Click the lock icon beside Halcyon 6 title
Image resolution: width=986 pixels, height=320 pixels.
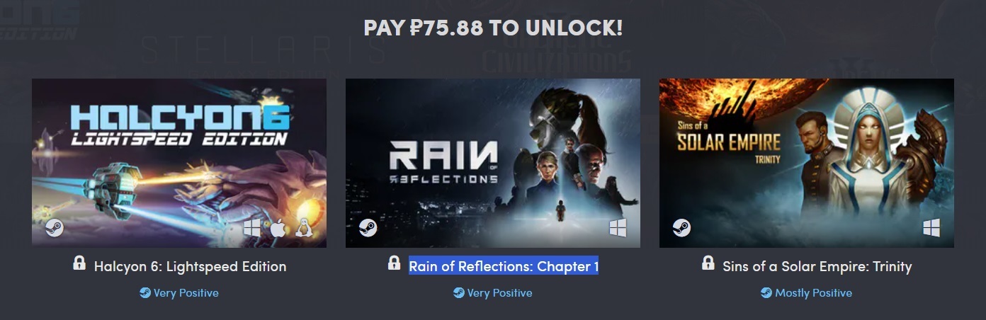(79, 263)
